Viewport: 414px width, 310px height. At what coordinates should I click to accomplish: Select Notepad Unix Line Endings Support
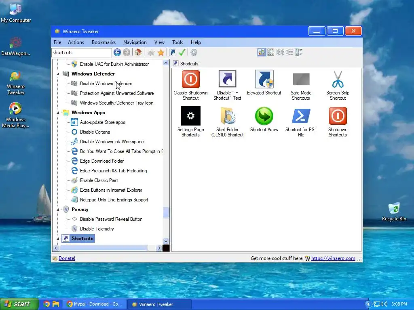114,200
